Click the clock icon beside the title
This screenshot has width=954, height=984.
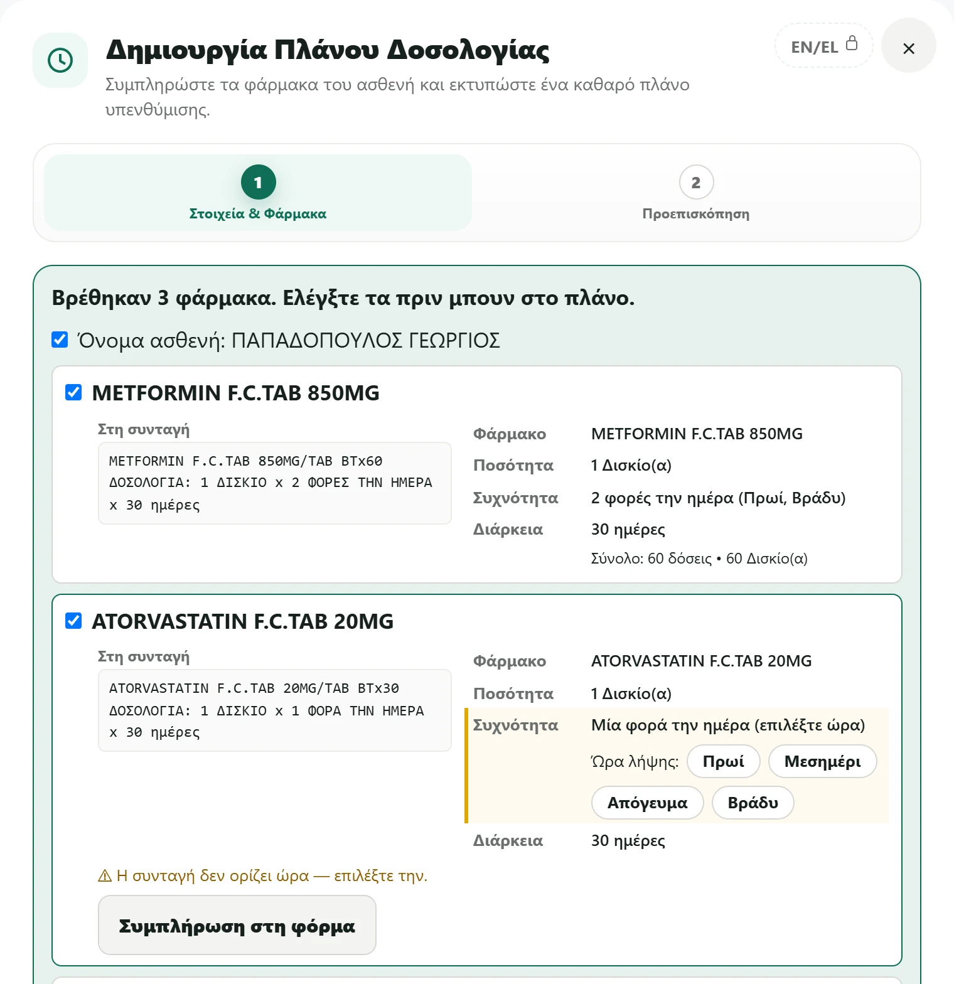(x=60, y=60)
